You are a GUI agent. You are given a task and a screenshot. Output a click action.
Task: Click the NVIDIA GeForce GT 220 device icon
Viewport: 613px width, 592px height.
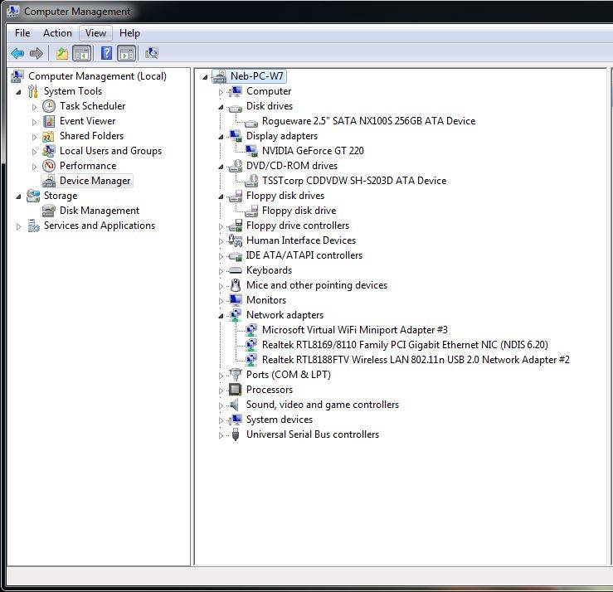[251, 150]
